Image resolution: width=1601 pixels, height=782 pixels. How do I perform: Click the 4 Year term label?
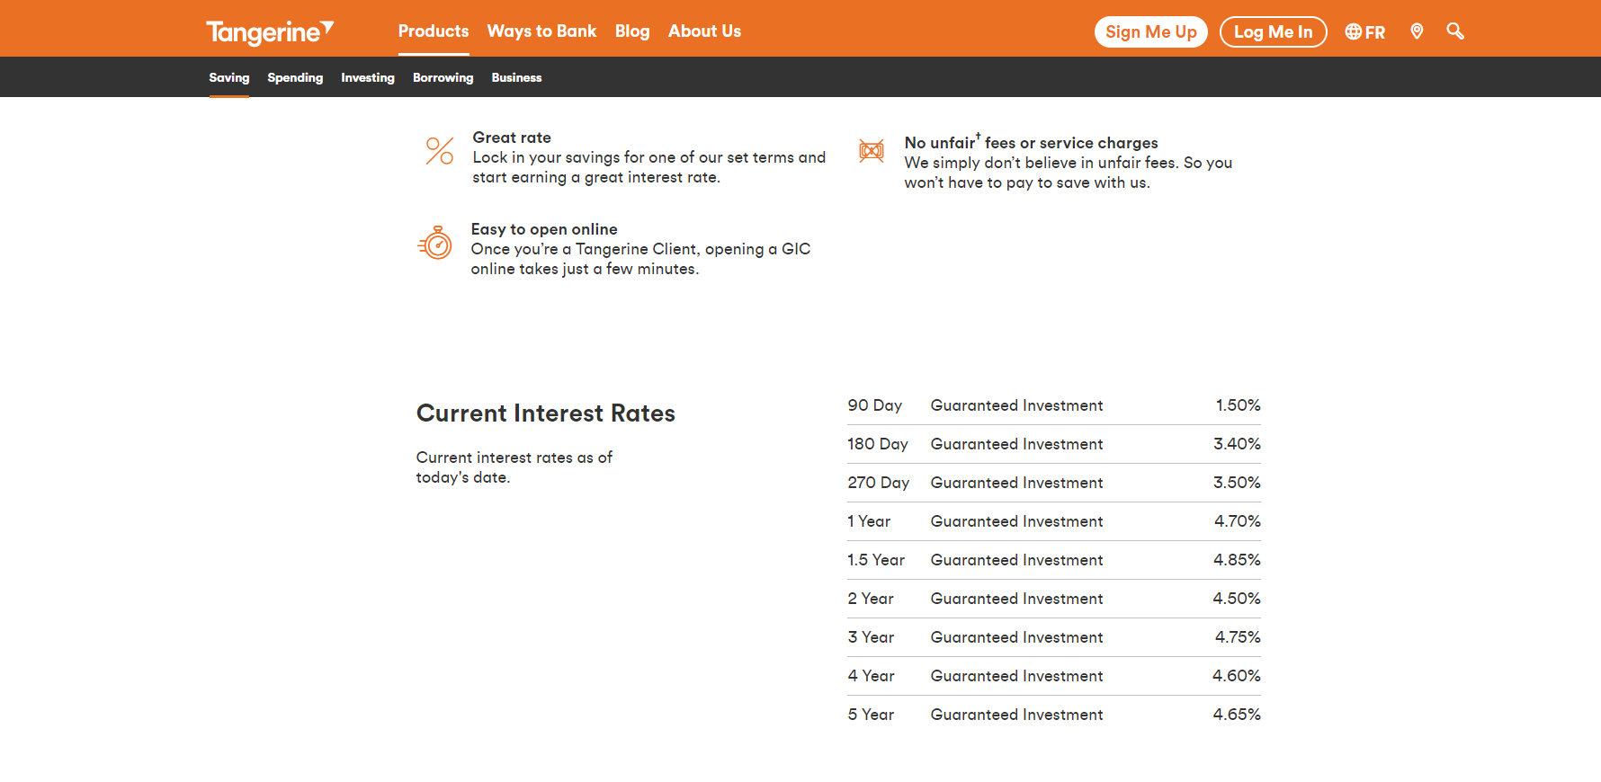tap(871, 676)
